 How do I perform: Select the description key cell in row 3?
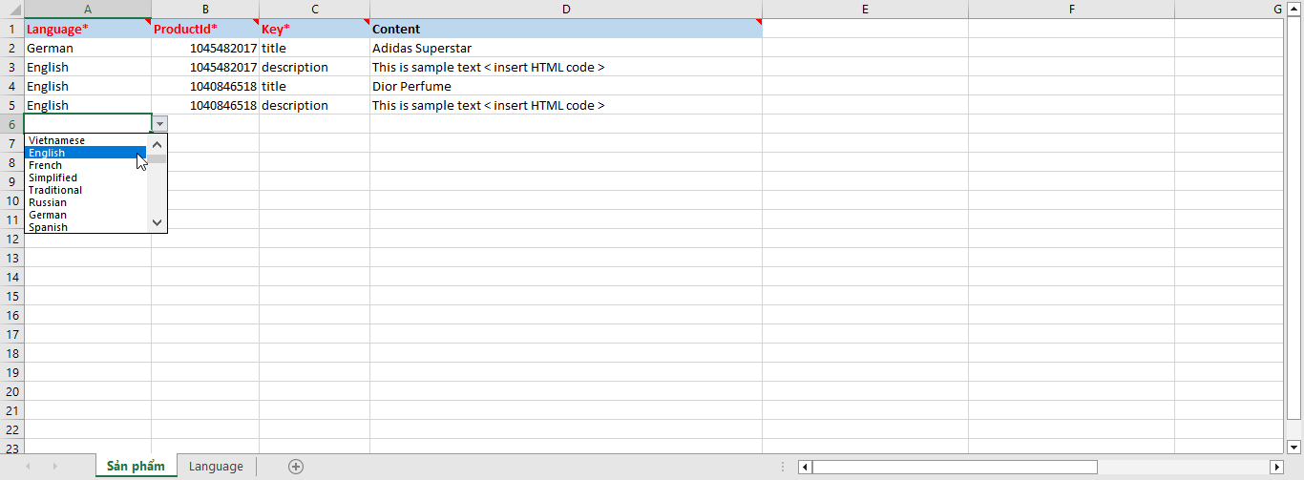[314, 67]
